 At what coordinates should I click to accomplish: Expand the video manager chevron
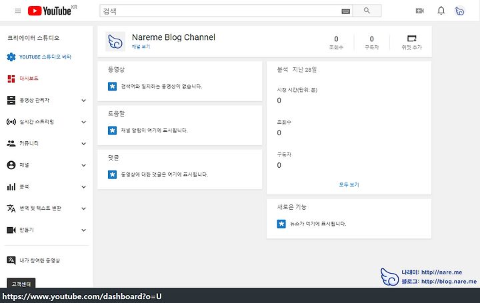(x=83, y=101)
